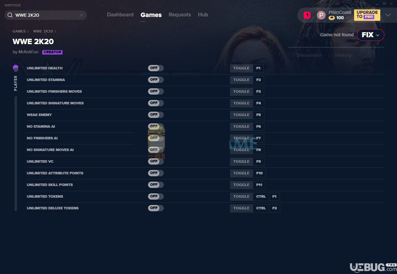Edit the F7 hotkey for No Finishers AI
The width and height of the screenshot is (397, 274).
[x=258, y=138]
